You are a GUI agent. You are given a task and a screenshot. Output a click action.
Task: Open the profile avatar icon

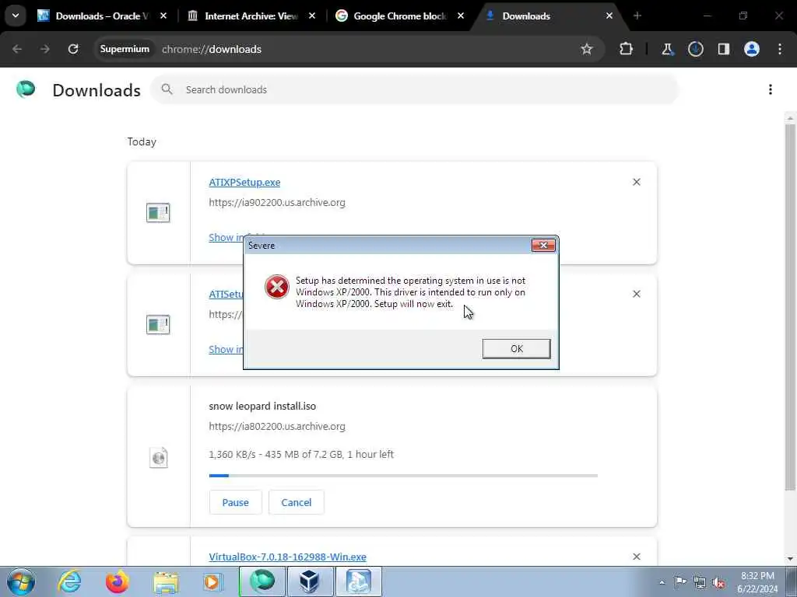click(x=752, y=49)
